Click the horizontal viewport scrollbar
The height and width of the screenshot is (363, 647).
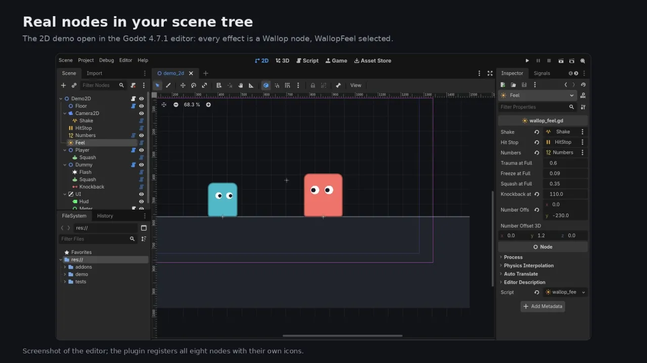(x=343, y=336)
